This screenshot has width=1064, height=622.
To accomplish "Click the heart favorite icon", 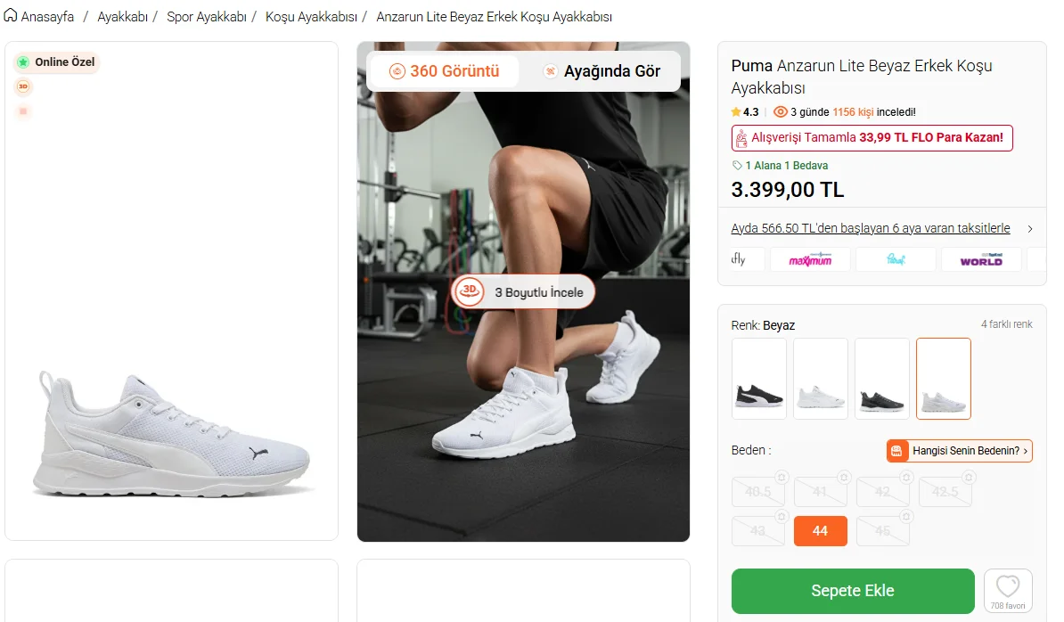I will pyautogui.click(x=1008, y=585).
